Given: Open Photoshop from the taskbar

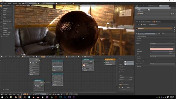Looking at the screenshot, I should [65, 97].
